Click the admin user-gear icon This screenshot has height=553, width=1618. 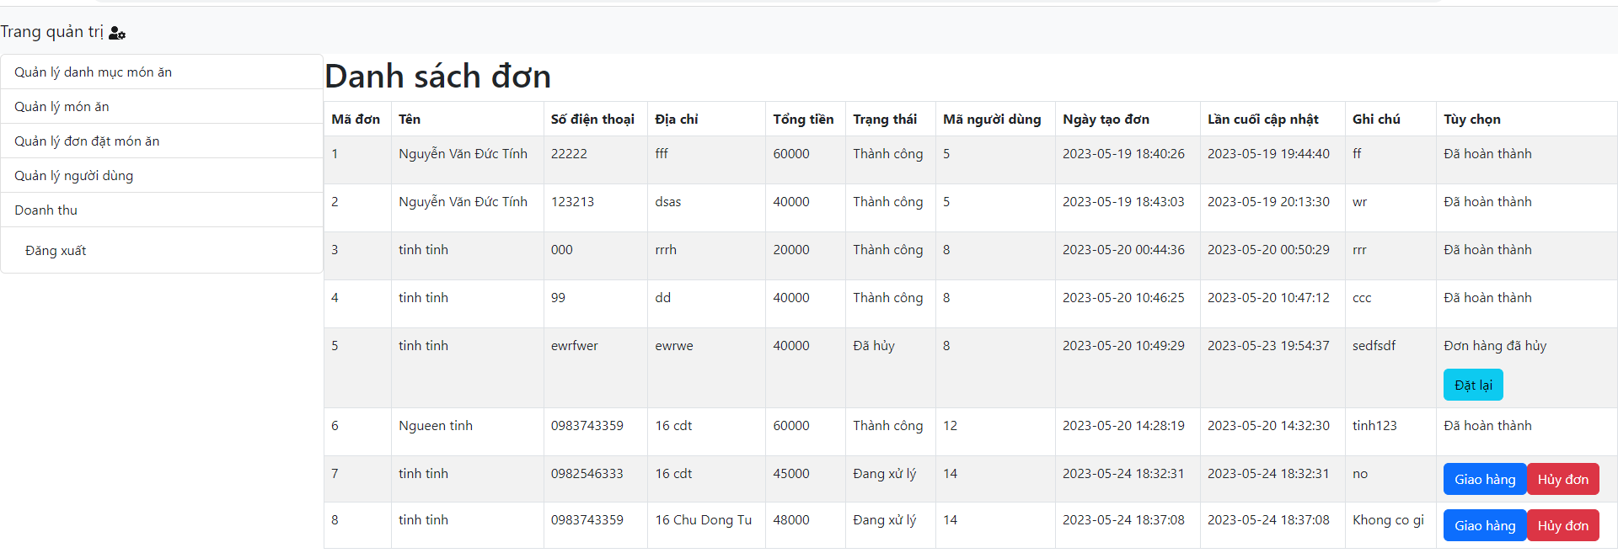pyautogui.click(x=117, y=33)
